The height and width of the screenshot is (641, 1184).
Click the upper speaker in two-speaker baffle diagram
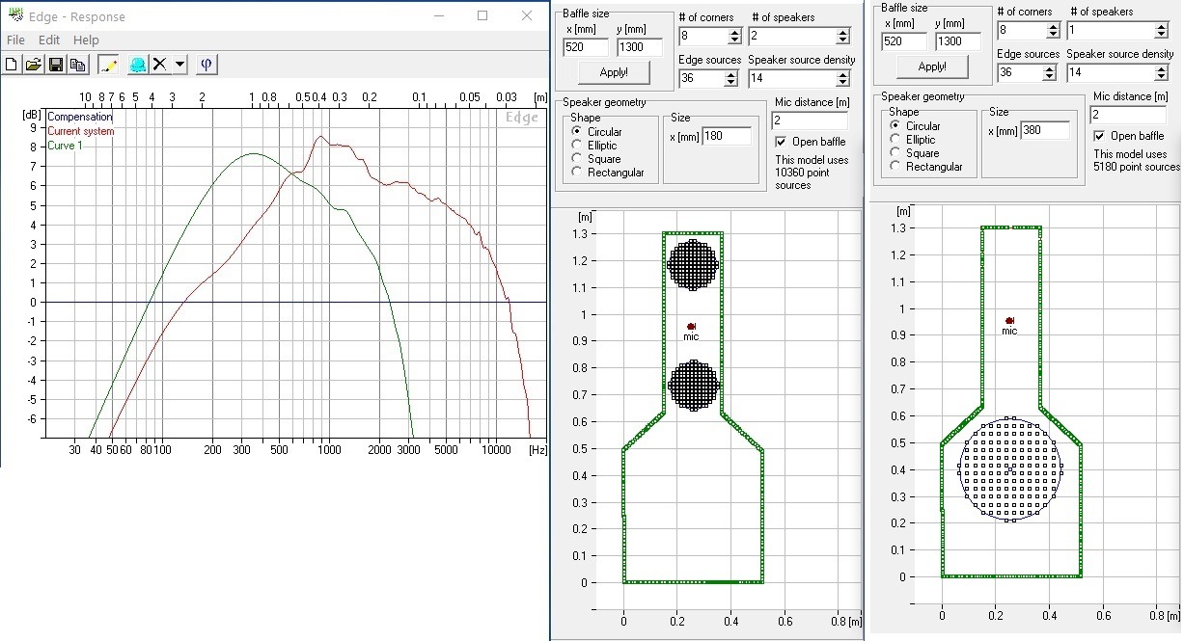(693, 263)
